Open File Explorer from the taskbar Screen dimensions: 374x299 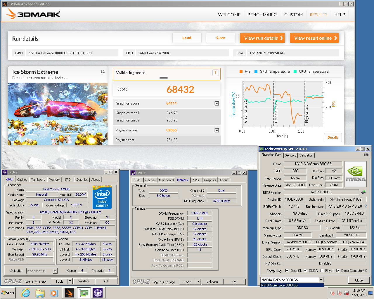40,293
